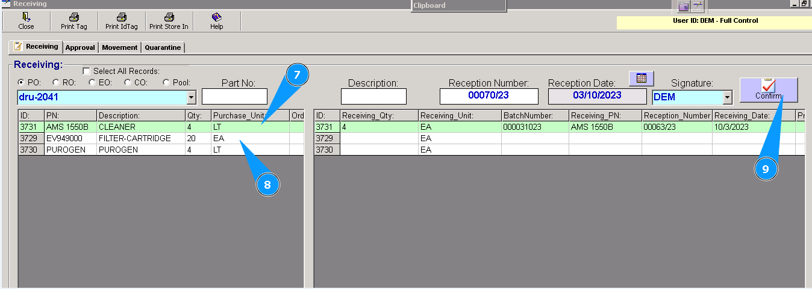This screenshot has height=289, width=812.
Task: Click the purple S icon at top right
Action: [684, 7]
